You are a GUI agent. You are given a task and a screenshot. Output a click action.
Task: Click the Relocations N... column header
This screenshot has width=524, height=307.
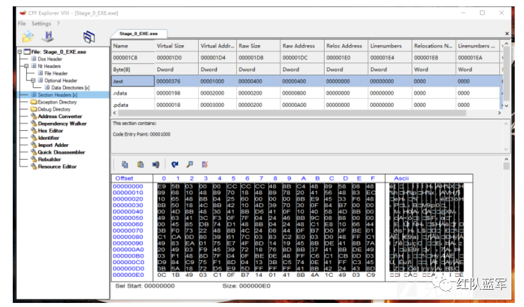point(434,46)
